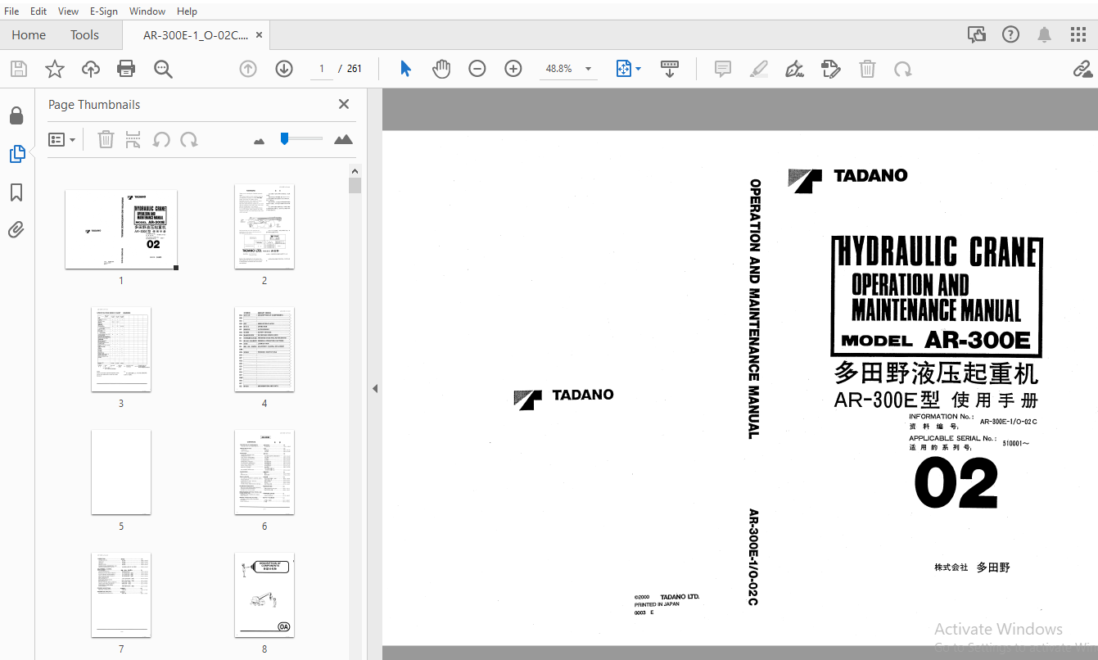Click the toolbar trash delete icon
The image size is (1098, 660).
[867, 69]
